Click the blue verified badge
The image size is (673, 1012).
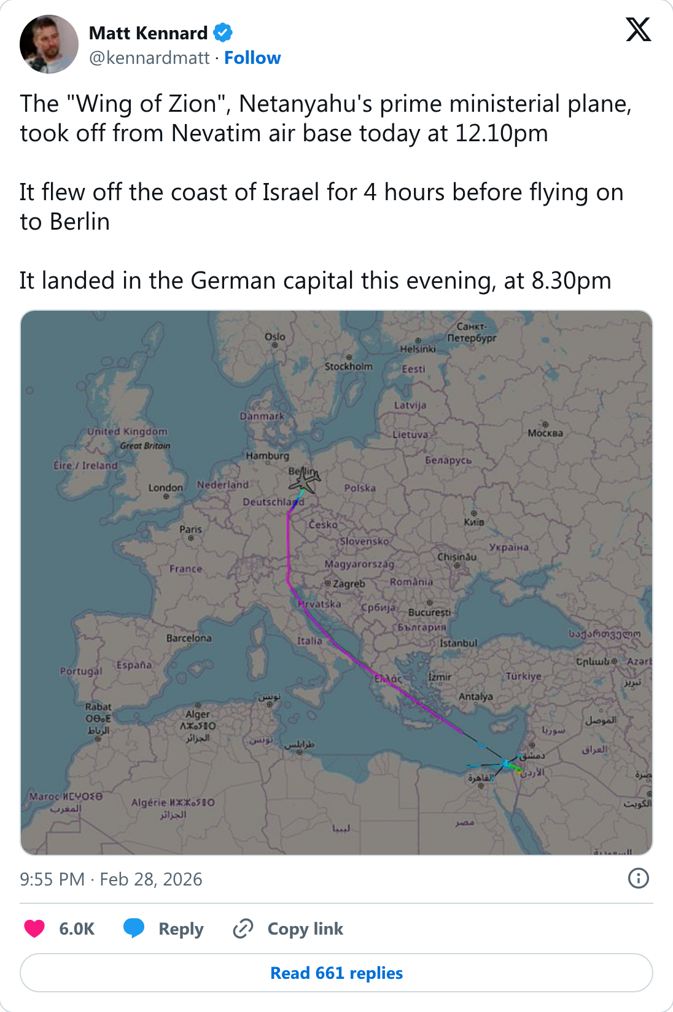click(223, 33)
